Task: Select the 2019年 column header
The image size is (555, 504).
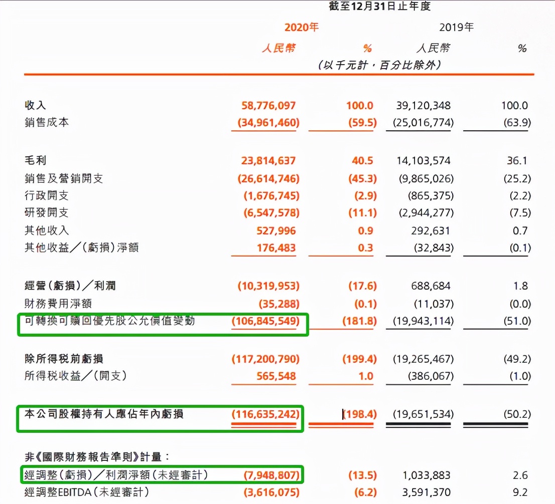Action: coord(456,28)
